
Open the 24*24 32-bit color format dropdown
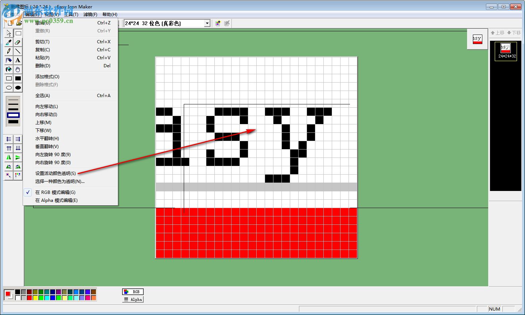tap(207, 23)
